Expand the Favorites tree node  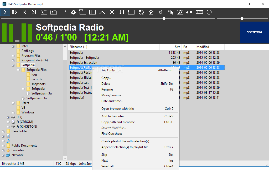click(3, 151)
